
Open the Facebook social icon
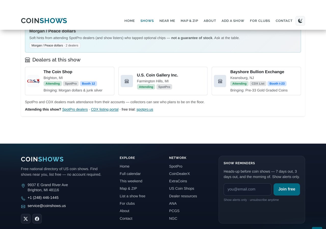pos(37,219)
